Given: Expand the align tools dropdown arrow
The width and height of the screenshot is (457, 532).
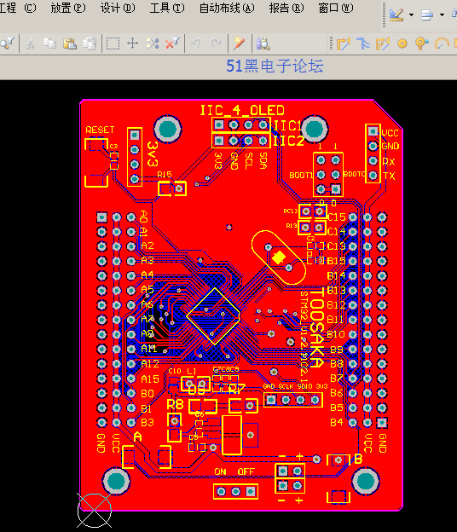Looking at the screenshot, I should point(442,14).
